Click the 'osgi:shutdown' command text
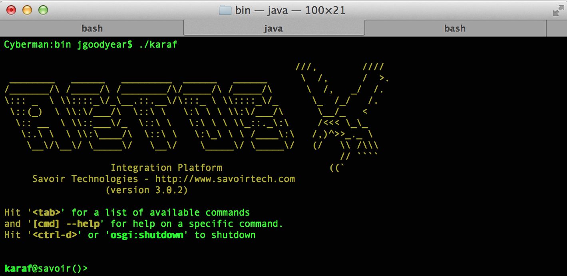567x276 pixels. click(147, 235)
